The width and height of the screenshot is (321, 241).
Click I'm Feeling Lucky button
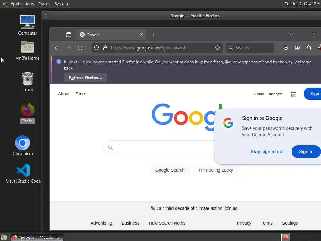click(216, 170)
